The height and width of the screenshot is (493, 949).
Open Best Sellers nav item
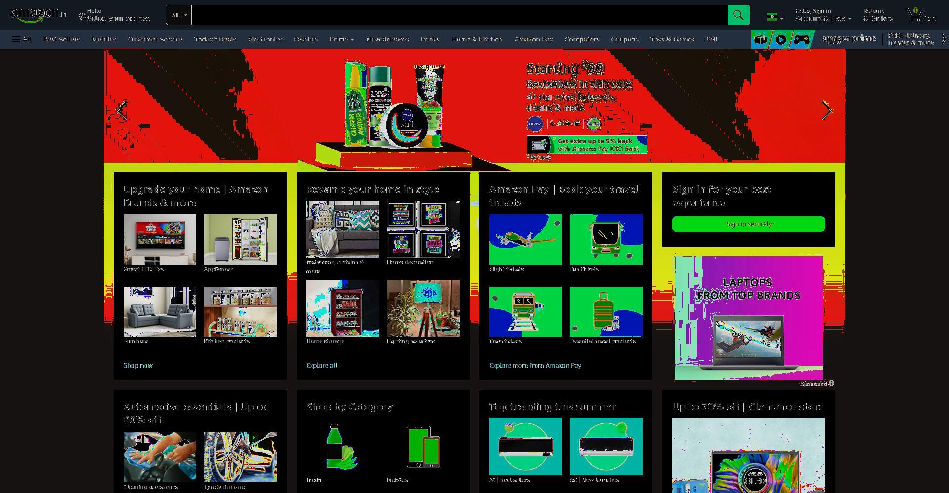coord(61,39)
